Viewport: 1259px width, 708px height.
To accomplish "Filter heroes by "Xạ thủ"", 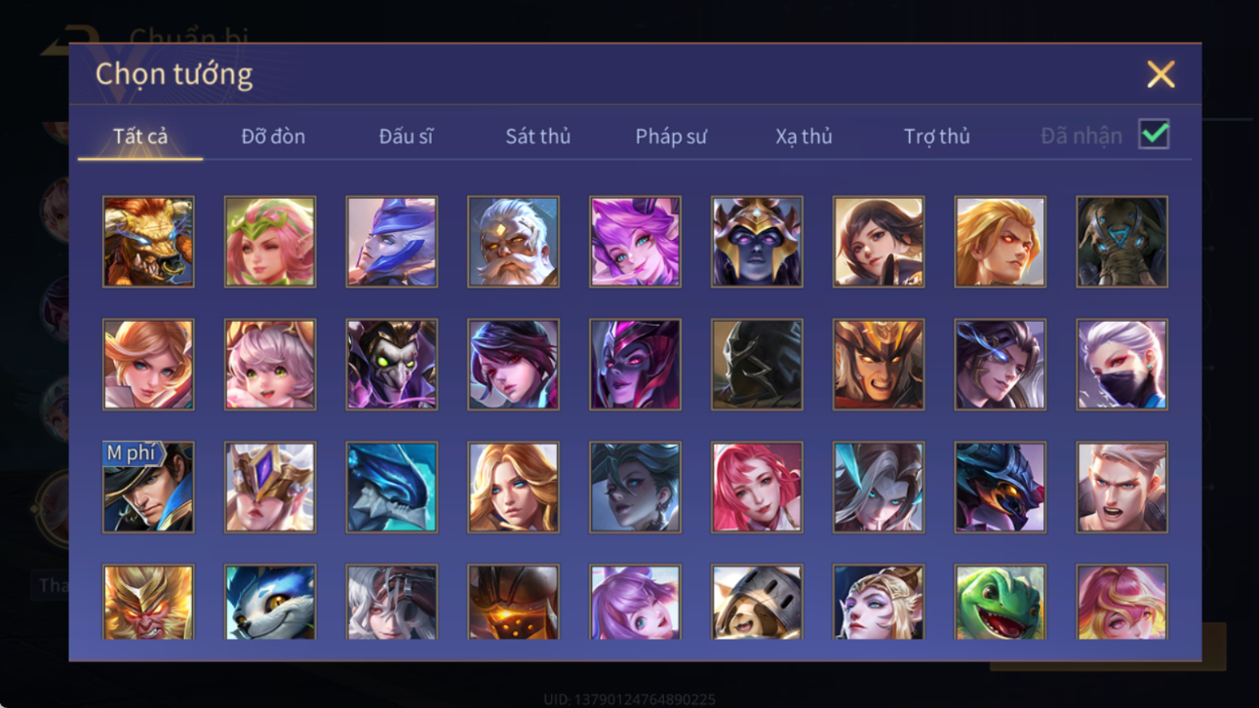I will point(804,137).
